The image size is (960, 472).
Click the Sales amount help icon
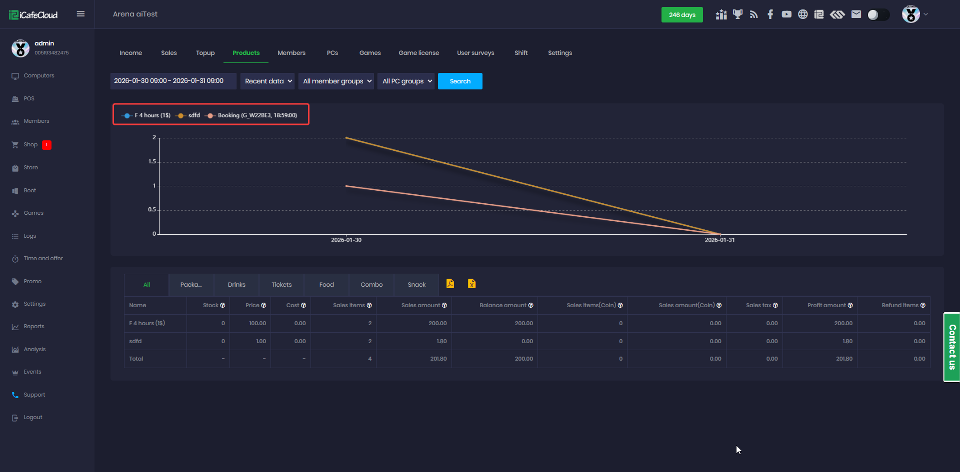click(x=444, y=305)
